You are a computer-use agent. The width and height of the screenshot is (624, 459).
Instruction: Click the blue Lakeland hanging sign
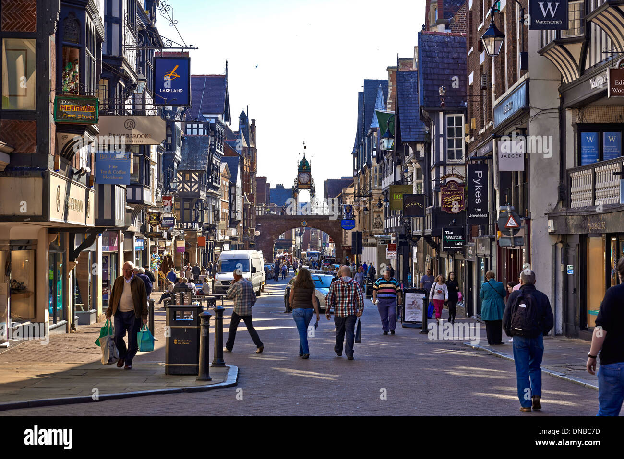point(171,81)
